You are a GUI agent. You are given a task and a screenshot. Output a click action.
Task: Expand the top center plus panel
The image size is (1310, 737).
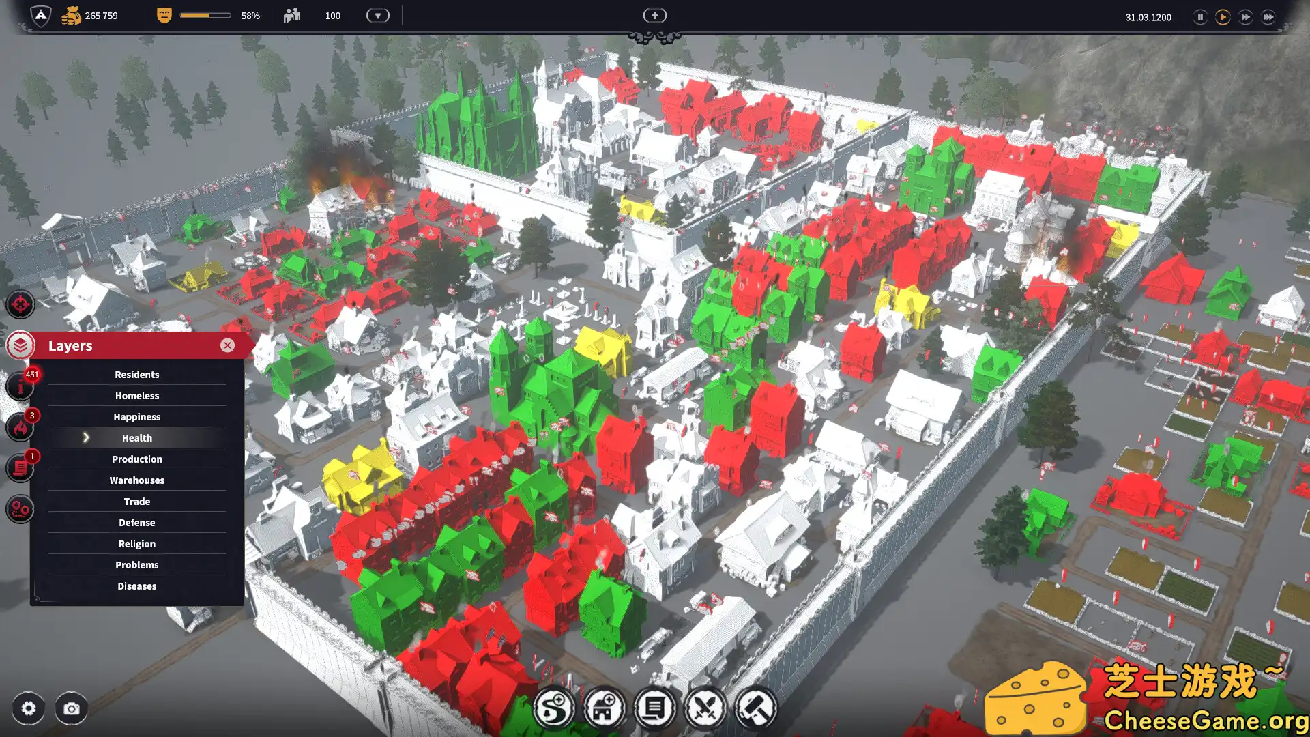(x=654, y=16)
